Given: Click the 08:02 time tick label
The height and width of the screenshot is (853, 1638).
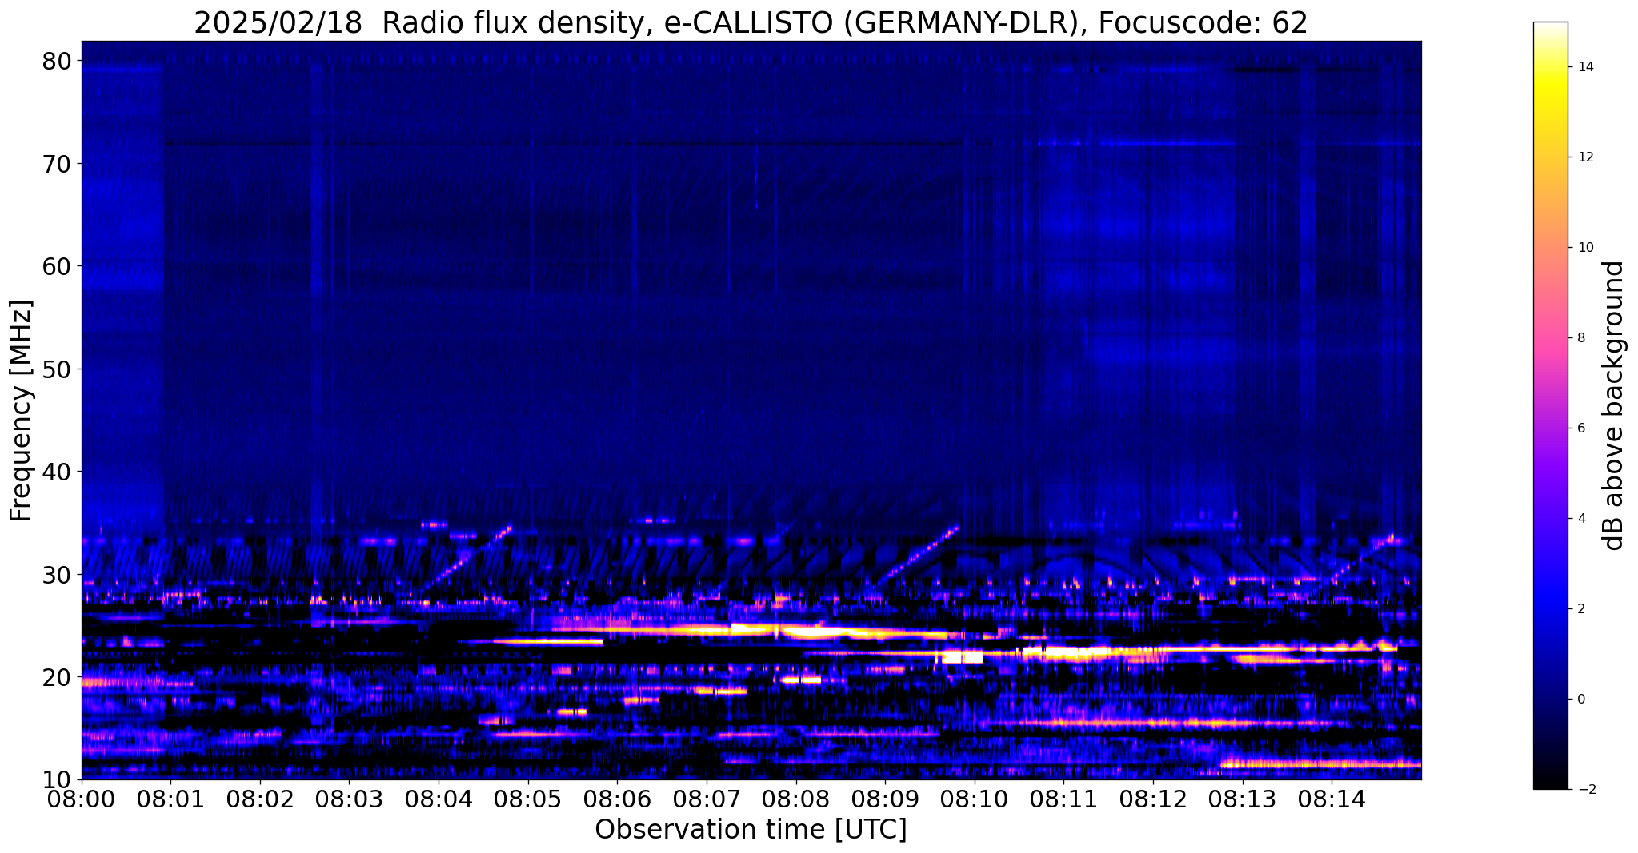Looking at the screenshot, I should click(x=260, y=798).
